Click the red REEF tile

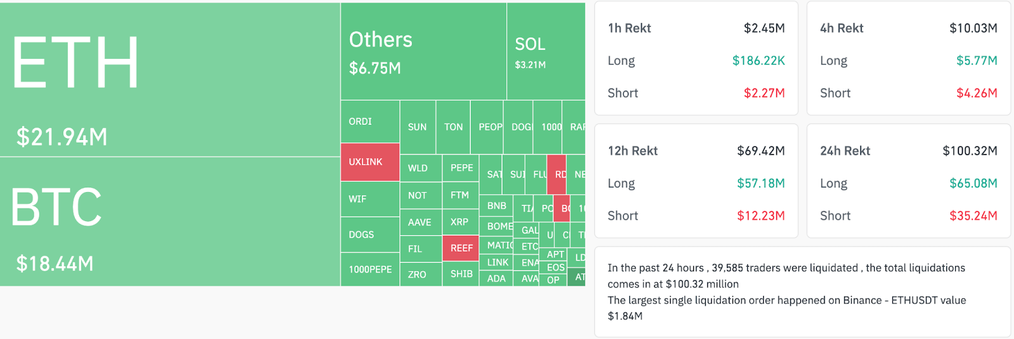click(x=461, y=248)
